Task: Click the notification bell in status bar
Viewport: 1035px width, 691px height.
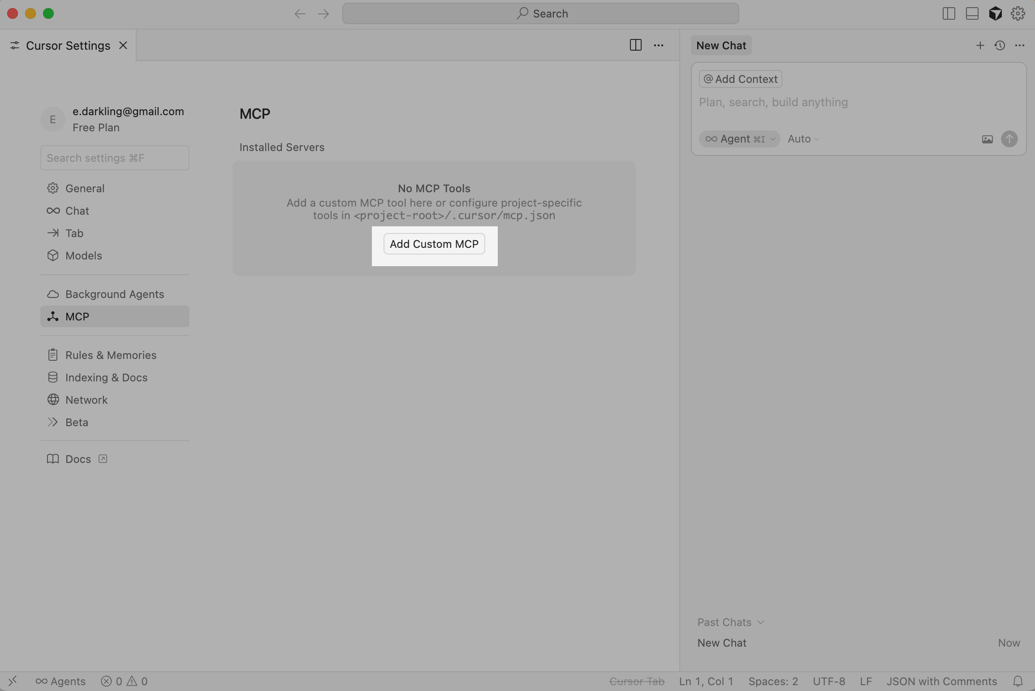Action: click(1018, 681)
